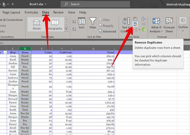
Task: Select the 575.36 total cell
Action: [x=93, y=121]
